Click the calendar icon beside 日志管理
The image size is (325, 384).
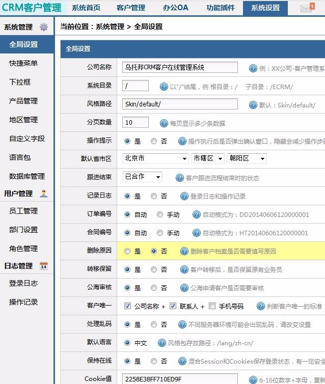click(44, 266)
